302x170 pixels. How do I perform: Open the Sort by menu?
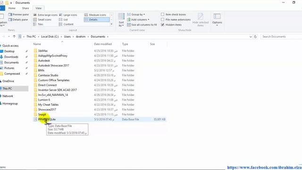(121, 20)
